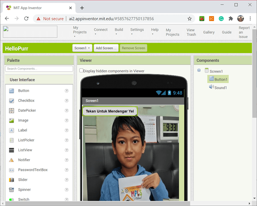The height and width of the screenshot is (206, 257).
Task: Reload the page with the refresh icon
Action: (x=26, y=19)
